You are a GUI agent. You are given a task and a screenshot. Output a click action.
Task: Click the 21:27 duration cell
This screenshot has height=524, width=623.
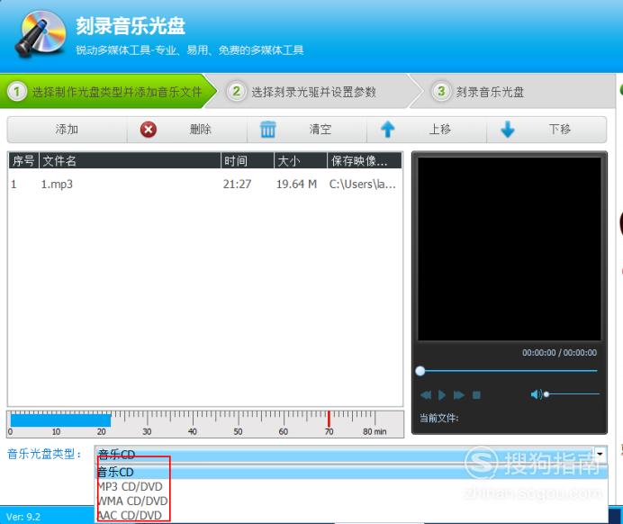(x=237, y=185)
